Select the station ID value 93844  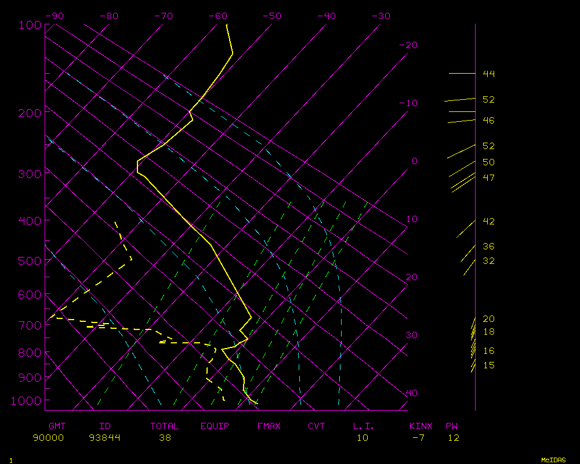[104, 438]
